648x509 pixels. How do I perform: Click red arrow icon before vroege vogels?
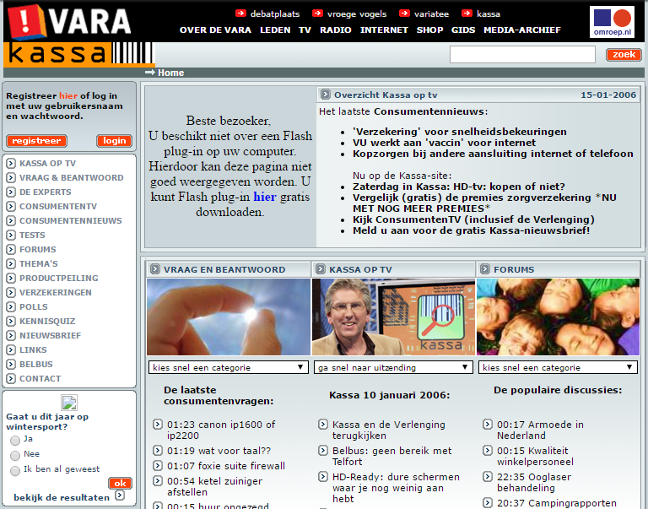point(317,14)
